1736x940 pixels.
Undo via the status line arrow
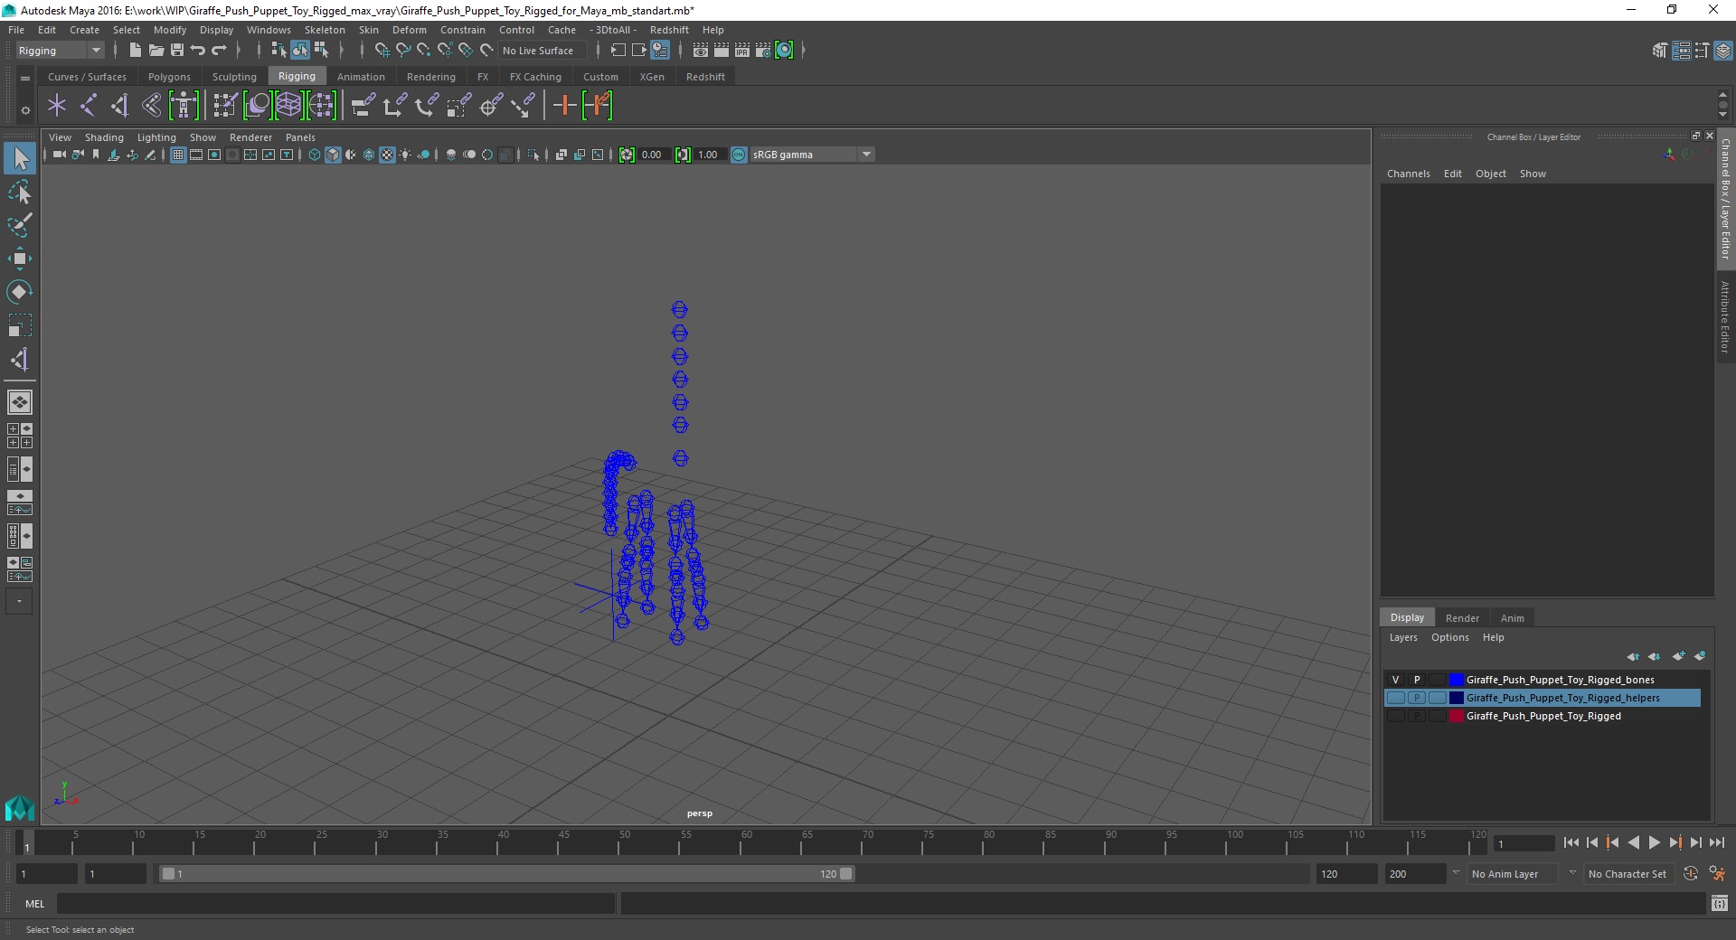click(x=198, y=51)
